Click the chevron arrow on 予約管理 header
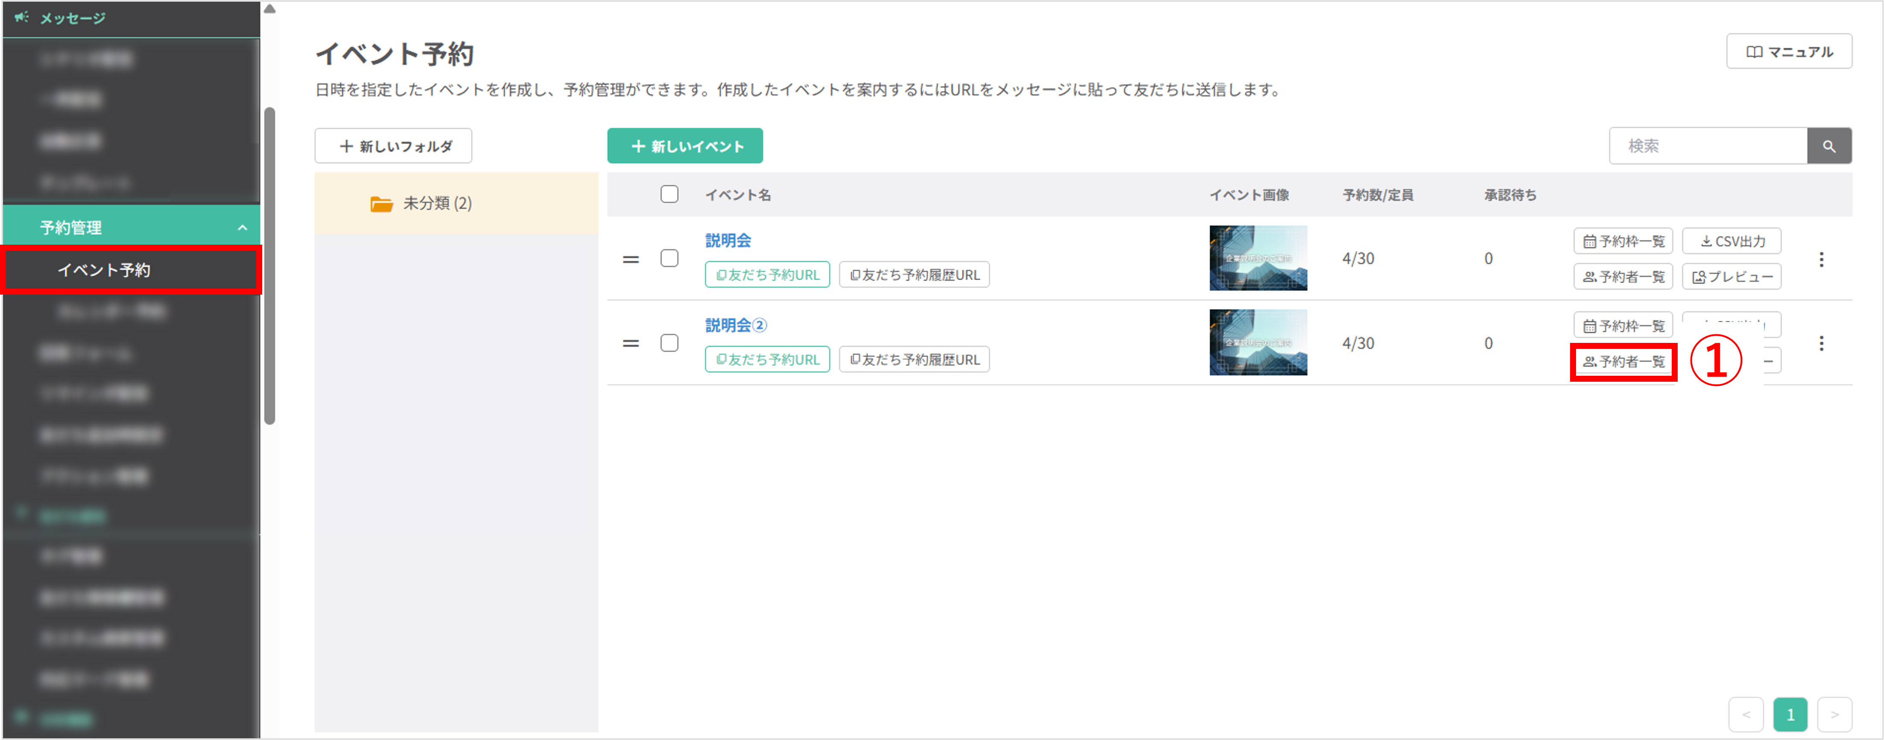The width and height of the screenshot is (1884, 740). coord(242,228)
